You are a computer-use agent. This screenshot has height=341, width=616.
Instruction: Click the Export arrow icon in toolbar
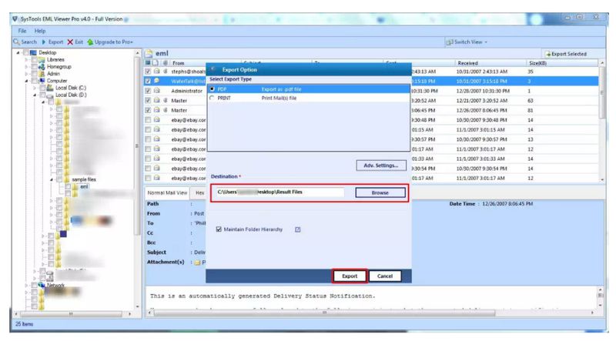coord(43,42)
